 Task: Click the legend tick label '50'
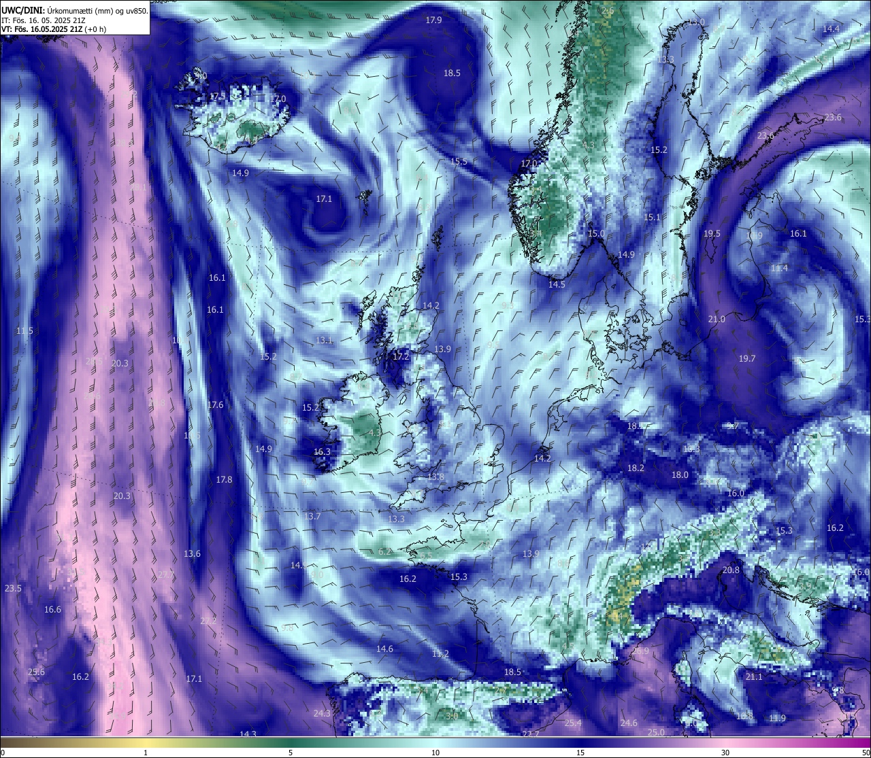[x=866, y=753]
